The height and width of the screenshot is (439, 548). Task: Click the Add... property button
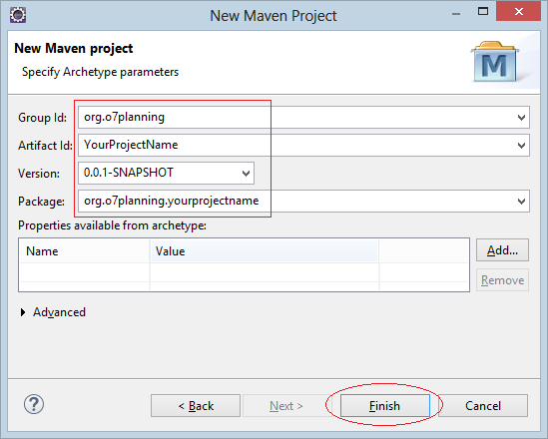502,250
